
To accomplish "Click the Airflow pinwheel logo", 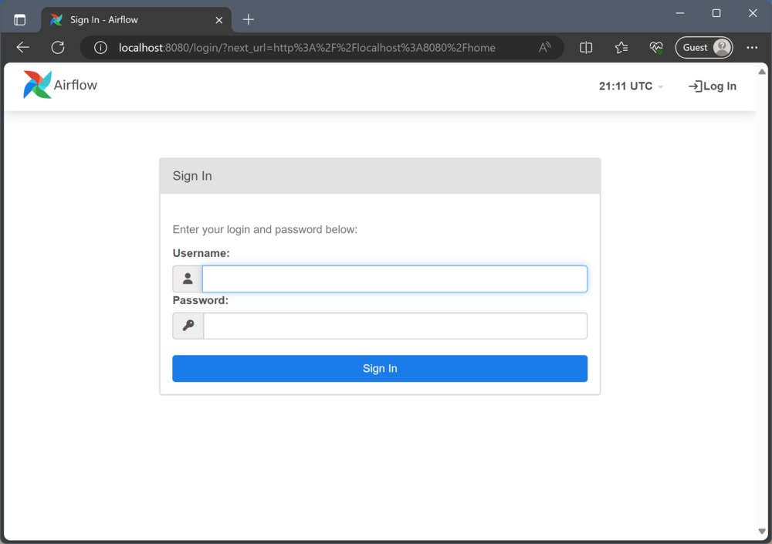I will (x=36, y=83).
